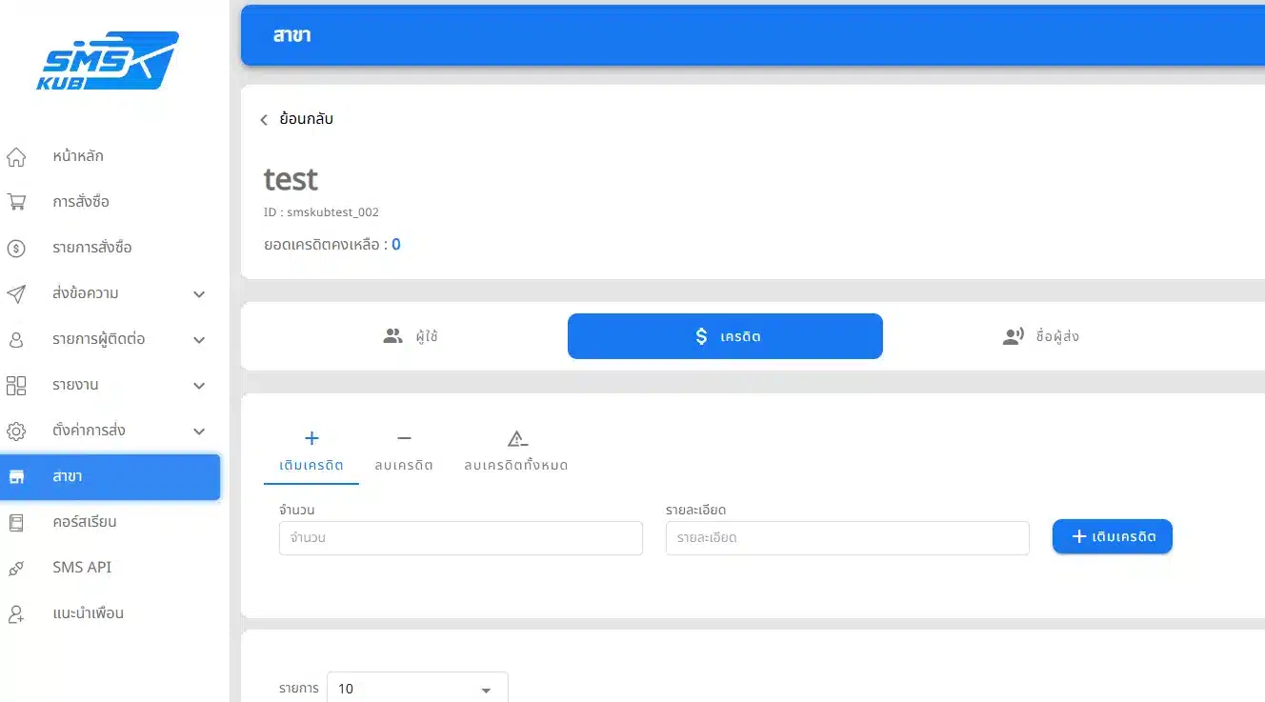Expand the ส่งข้อความ submenu chevron

[x=199, y=294]
